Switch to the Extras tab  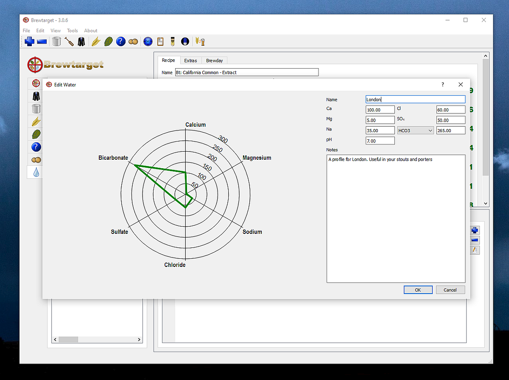click(190, 61)
